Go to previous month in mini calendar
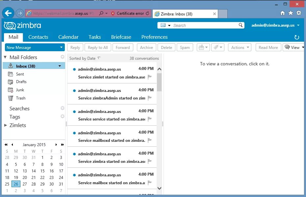This screenshot has width=306, height=197. pos(12,145)
